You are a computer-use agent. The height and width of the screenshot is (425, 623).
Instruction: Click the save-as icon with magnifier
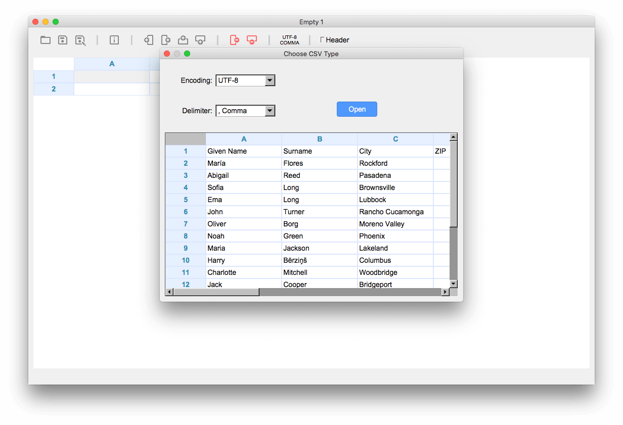coord(80,40)
